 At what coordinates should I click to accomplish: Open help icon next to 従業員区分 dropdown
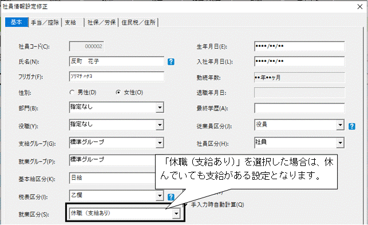pyautogui.click(x=351, y=127)
